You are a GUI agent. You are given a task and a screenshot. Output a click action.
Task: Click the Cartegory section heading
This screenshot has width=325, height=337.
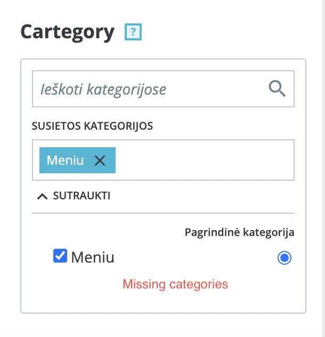[68, 32]
